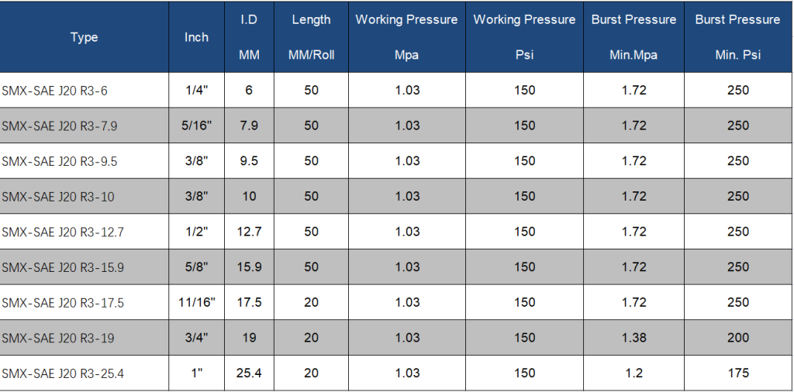Select the 12.7 inner diameter cell
The width and height of the screenshot is (794, 392).
[x=249, y=232]
